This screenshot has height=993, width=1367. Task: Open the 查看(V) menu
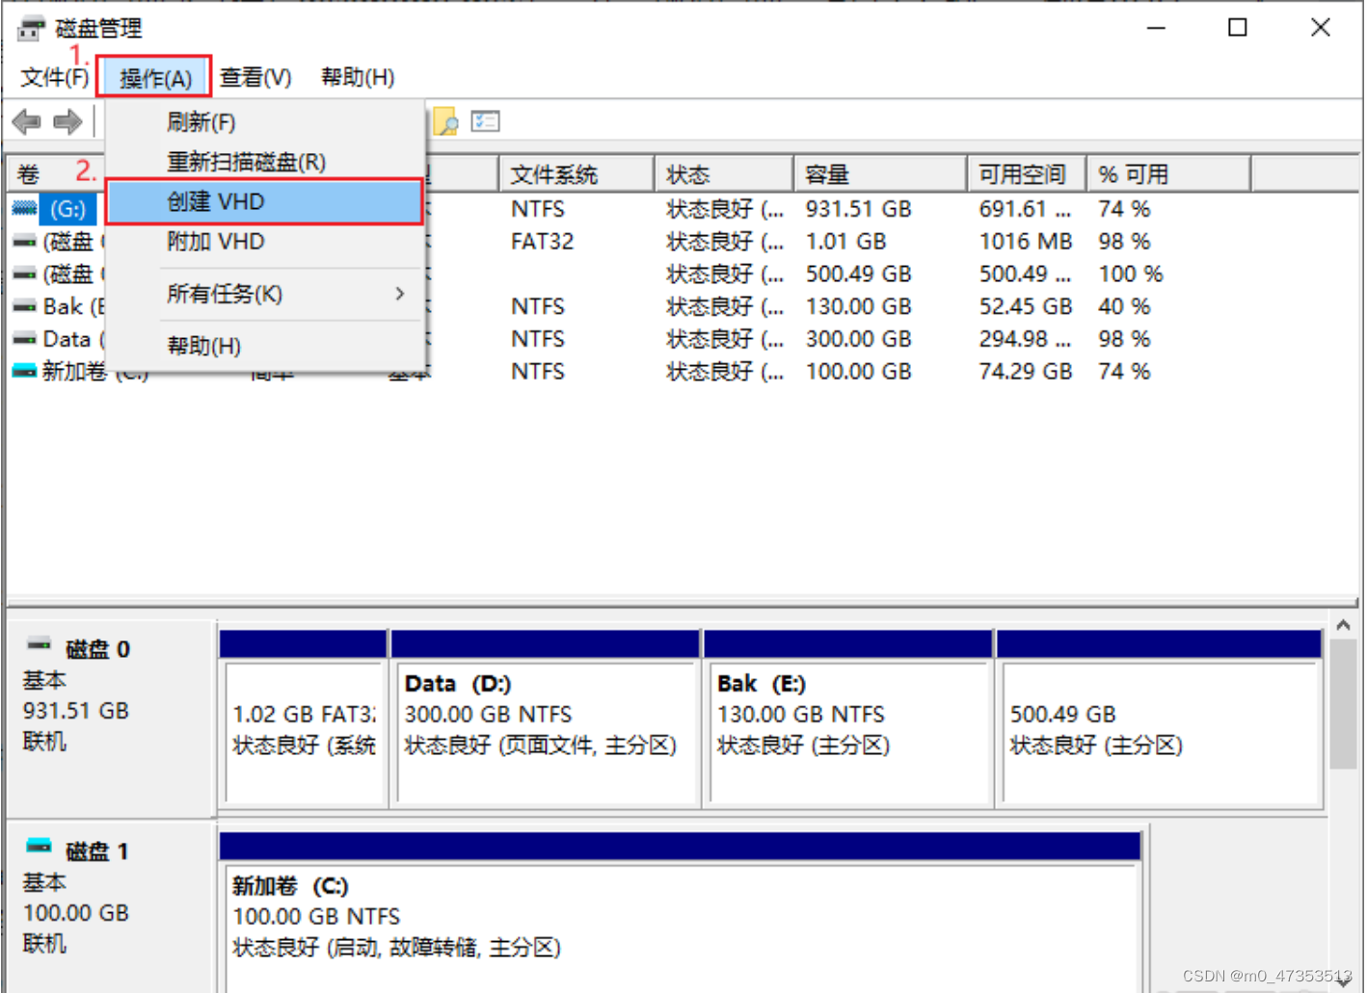[x=255, y=77]
